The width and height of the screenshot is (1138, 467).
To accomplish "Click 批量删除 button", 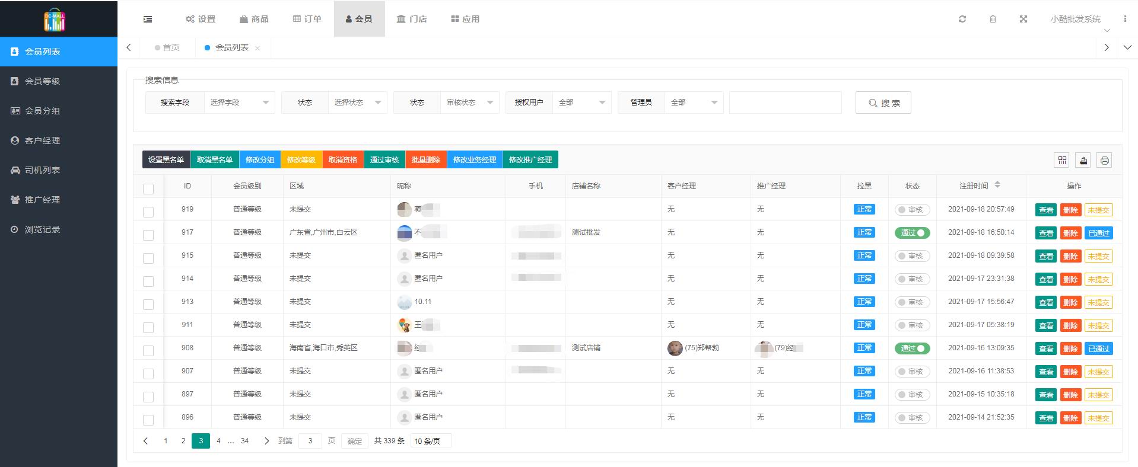I will pyautogui.click(x=426, y=159).
